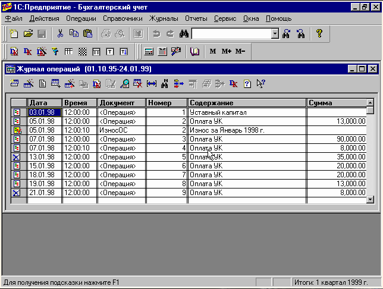This screenshot has height=289, width=383.
Task: Click the Undo arrow icon
Action: (x=156, y=34)
